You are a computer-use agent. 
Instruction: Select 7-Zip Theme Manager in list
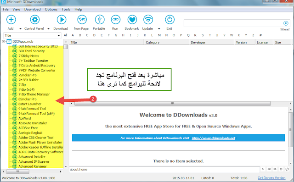[34, 94]
